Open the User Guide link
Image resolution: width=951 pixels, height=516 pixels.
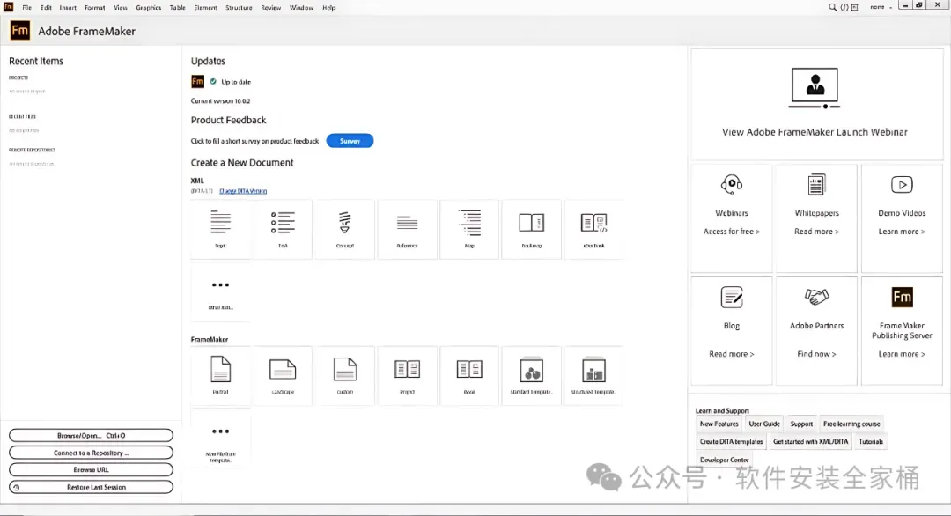point(764,424)
